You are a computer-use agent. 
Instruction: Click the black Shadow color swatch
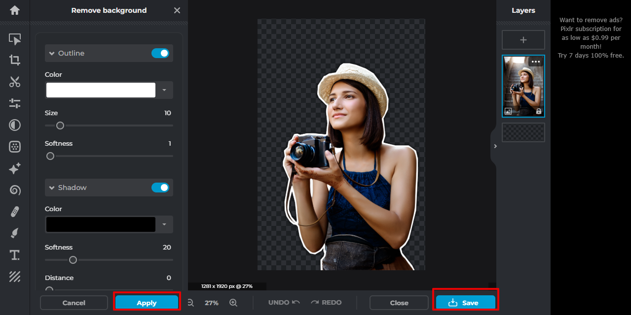[x=101, y=224]
